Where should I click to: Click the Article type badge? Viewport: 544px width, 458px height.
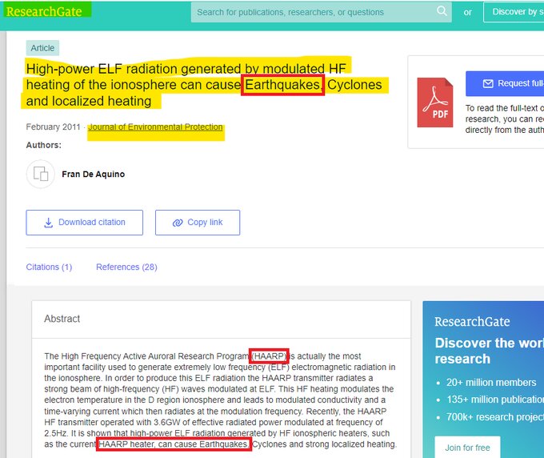[x=42, y=48]
